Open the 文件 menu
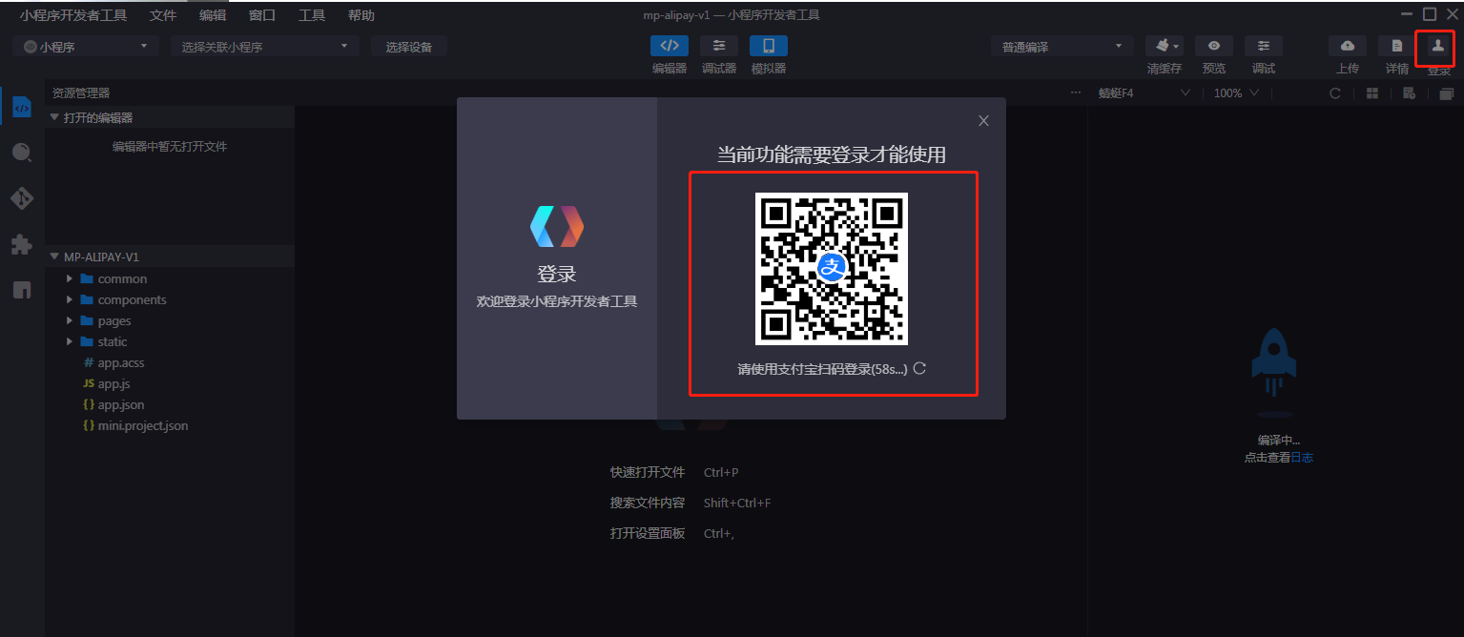 click(x=163, y=15)
